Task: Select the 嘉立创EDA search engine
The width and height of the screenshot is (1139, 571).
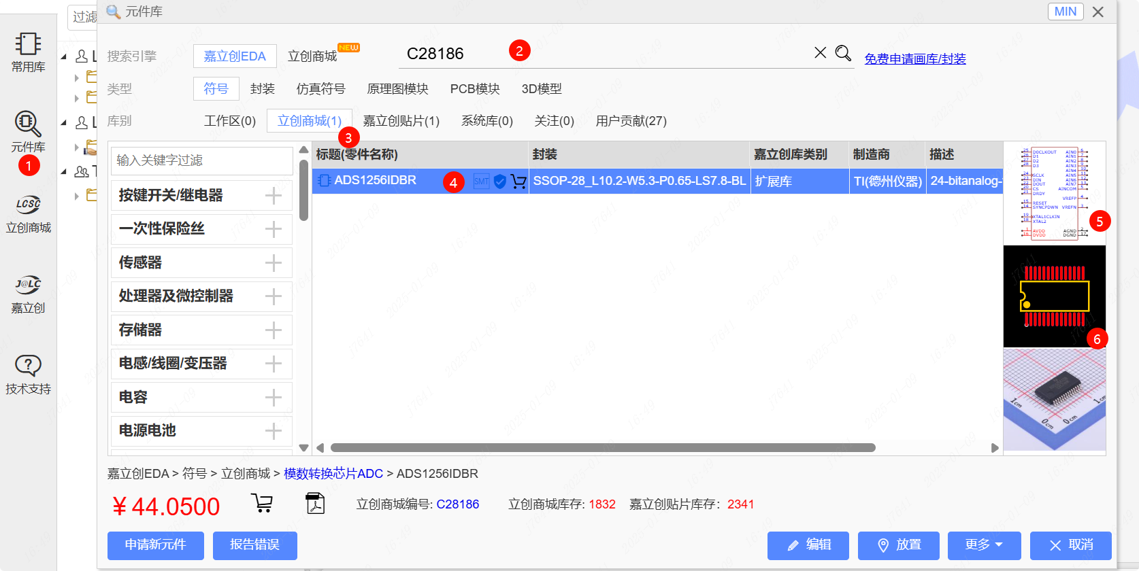Action: (x=235, y=56)
